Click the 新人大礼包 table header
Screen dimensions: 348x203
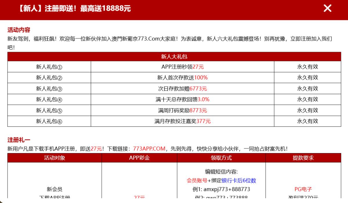174,57
